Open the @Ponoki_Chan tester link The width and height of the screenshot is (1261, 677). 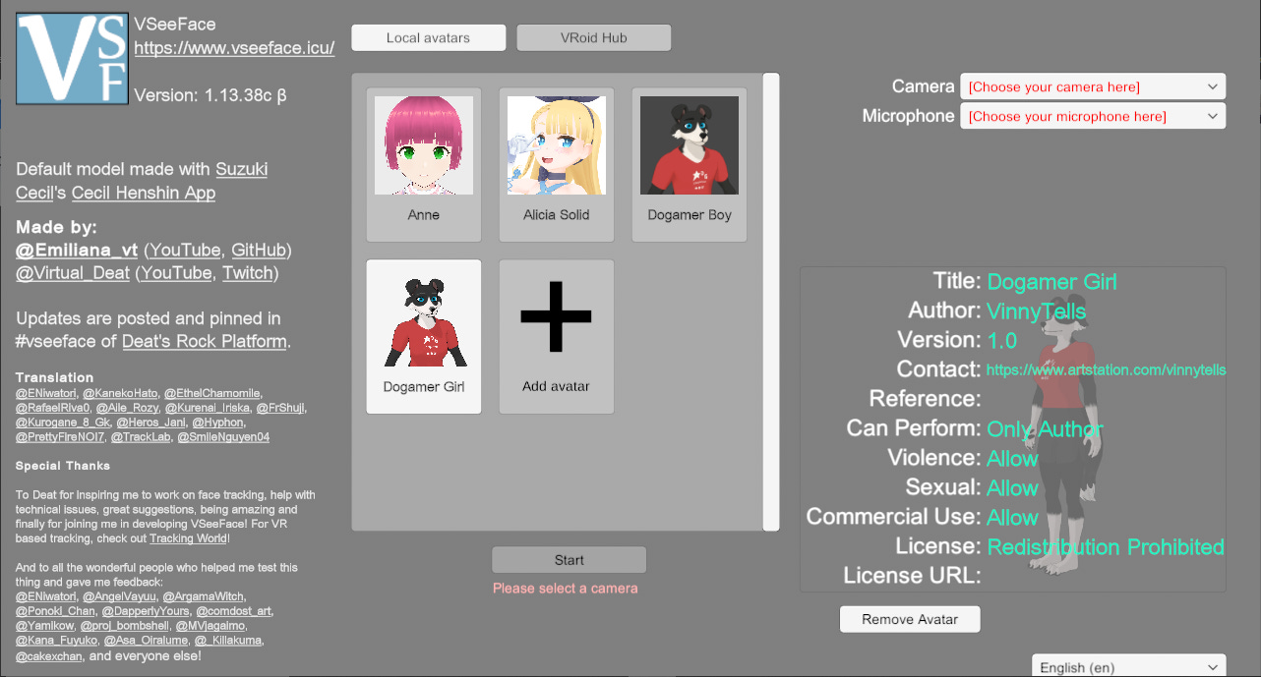pos(56,611)
